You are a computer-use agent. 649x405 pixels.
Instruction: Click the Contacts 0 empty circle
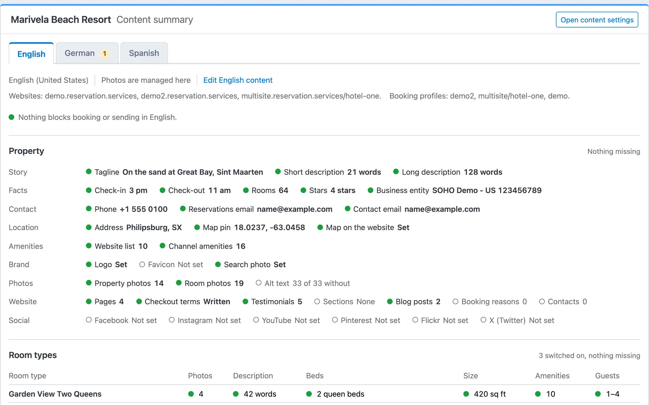[542, 302]
